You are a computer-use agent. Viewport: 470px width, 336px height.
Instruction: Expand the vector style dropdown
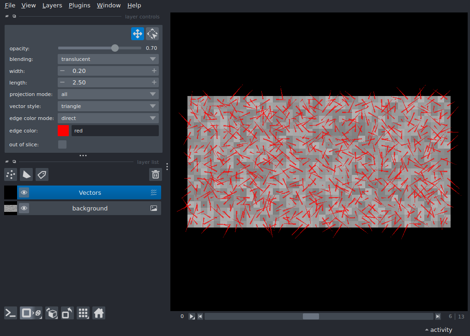[108, 106]
